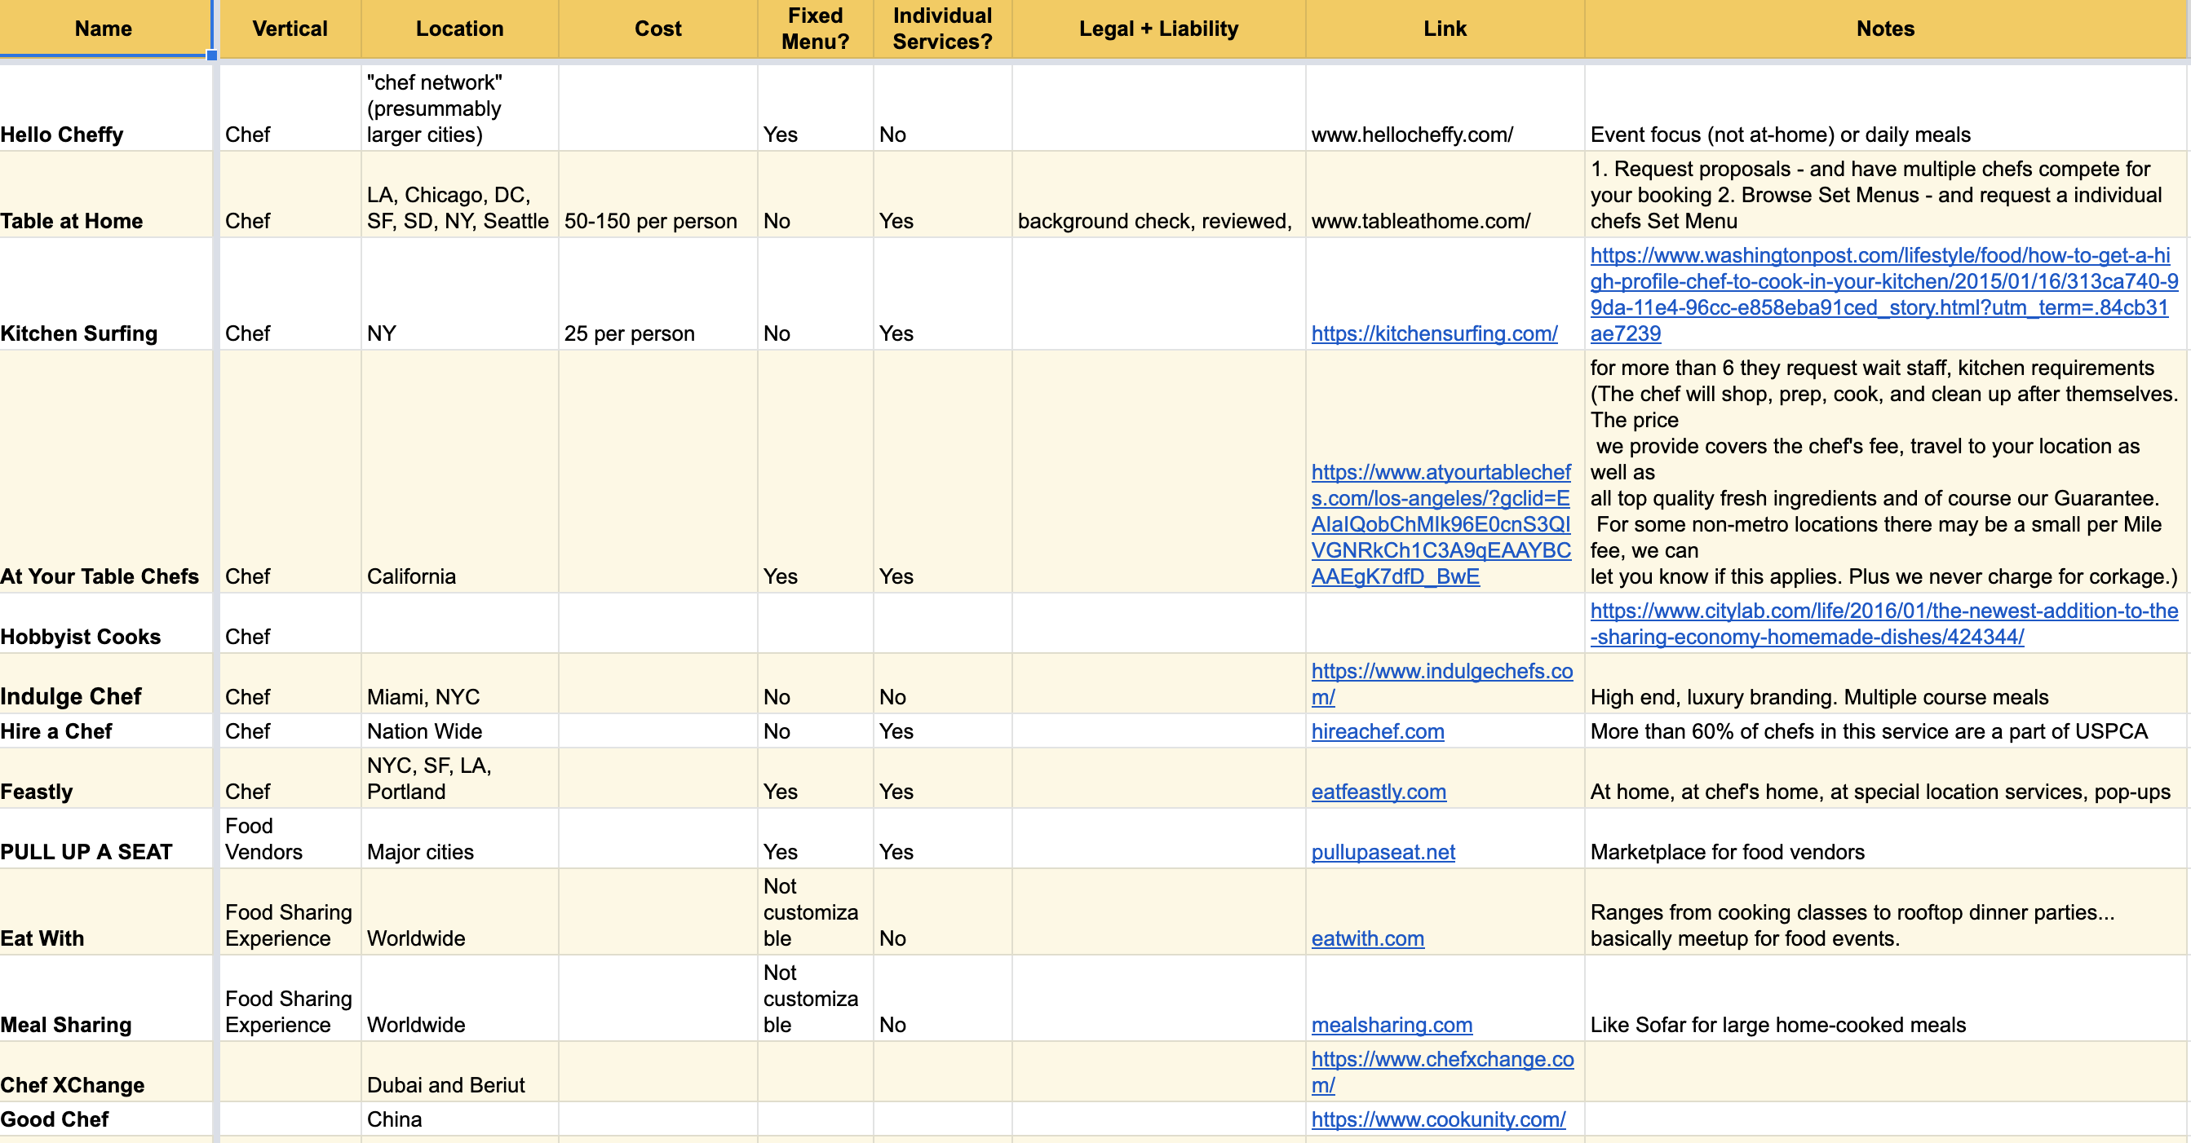
Task: Select the "More than 60% of chefs" note
Action: pyautogui.click(x=1886, y=730)
